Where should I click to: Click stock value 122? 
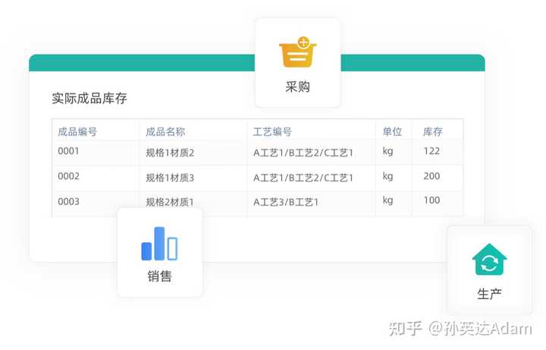(431, 151)
